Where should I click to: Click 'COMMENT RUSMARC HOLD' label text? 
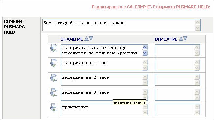click(x=14, y=27)
